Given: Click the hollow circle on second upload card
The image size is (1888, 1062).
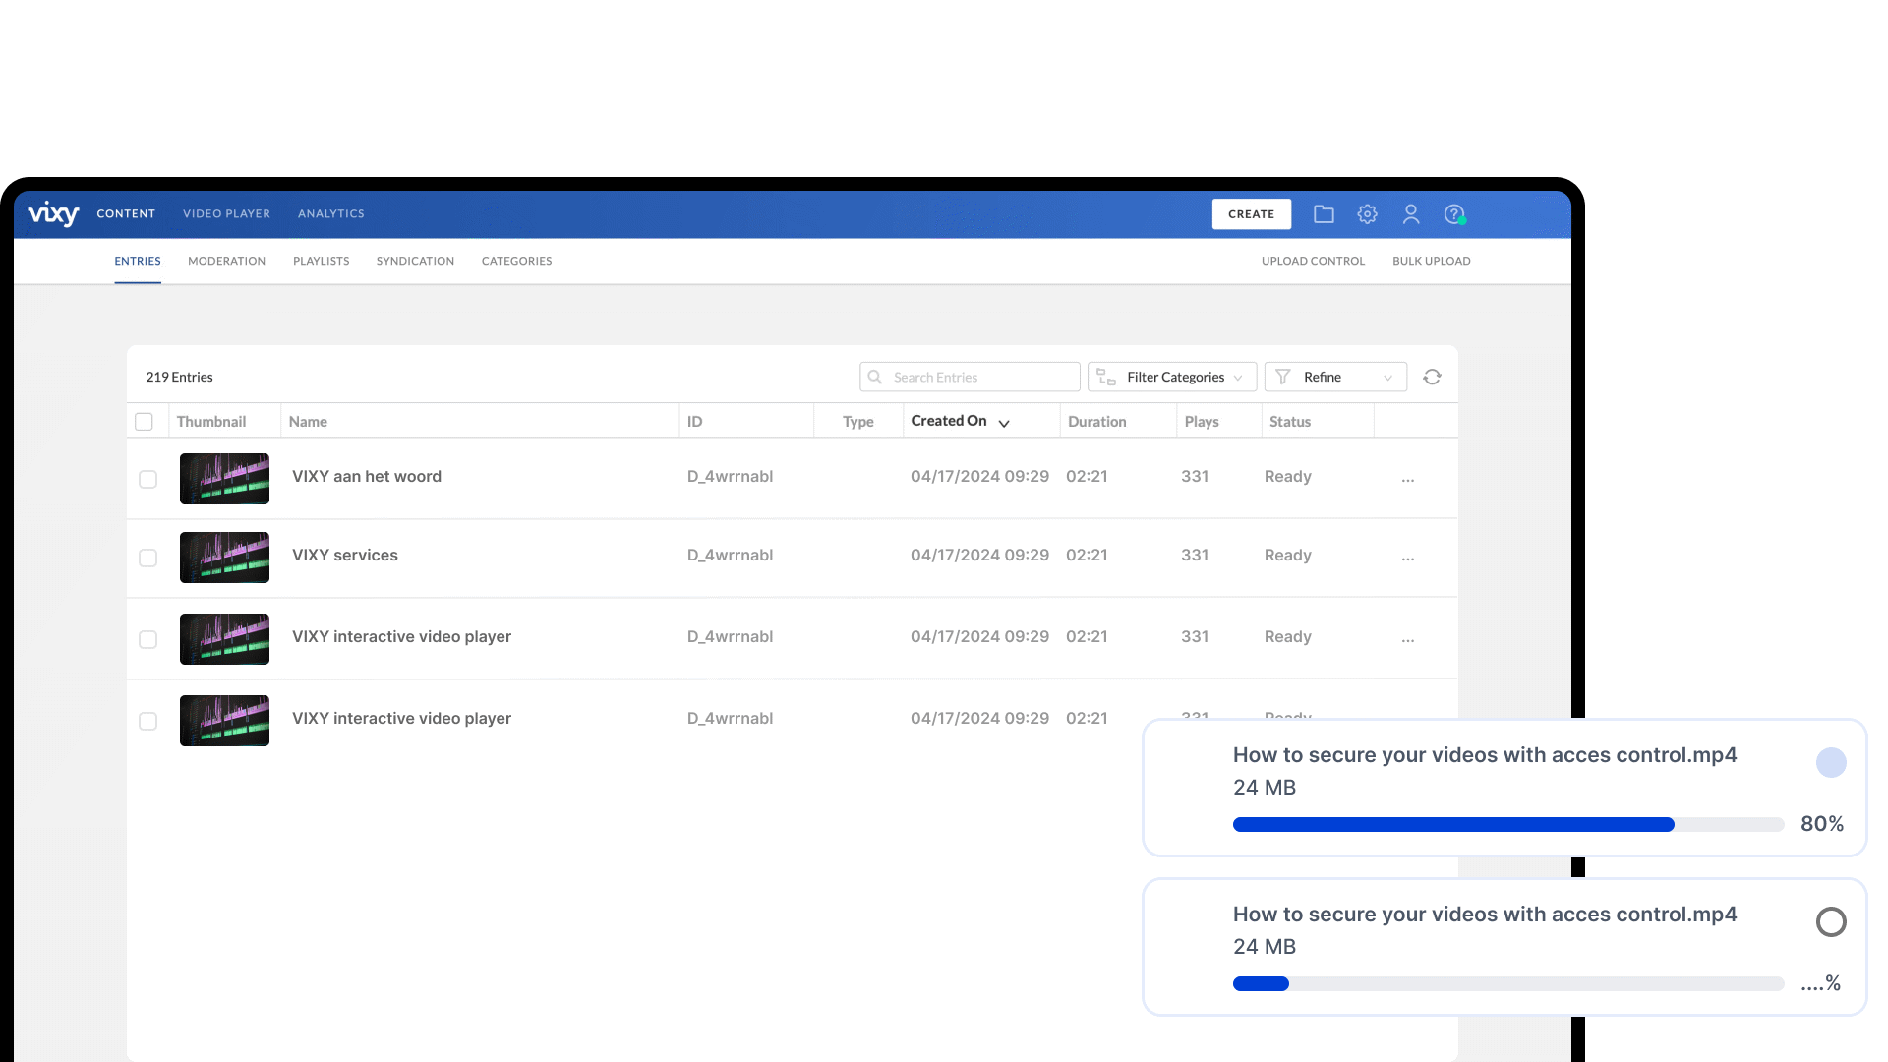Looking at the screenshot, I should (1831, 921).
